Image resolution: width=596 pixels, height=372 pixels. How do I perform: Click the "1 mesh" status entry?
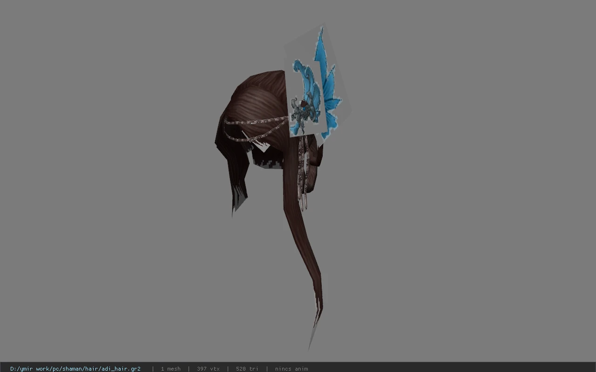click(x=170, y=369)
